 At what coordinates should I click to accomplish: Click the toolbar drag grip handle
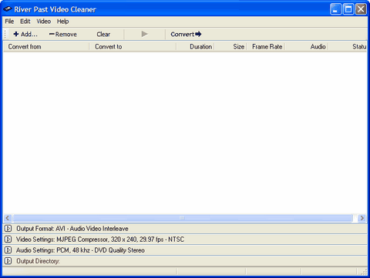pos(5,34)
